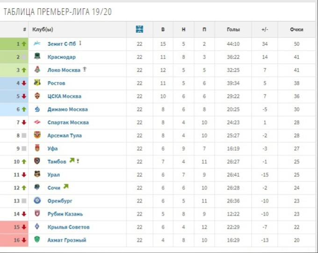The image size is (318, 253).
Task: Click the Оренбург club crest
Action: pyautogui.click(x=37, y=201)
